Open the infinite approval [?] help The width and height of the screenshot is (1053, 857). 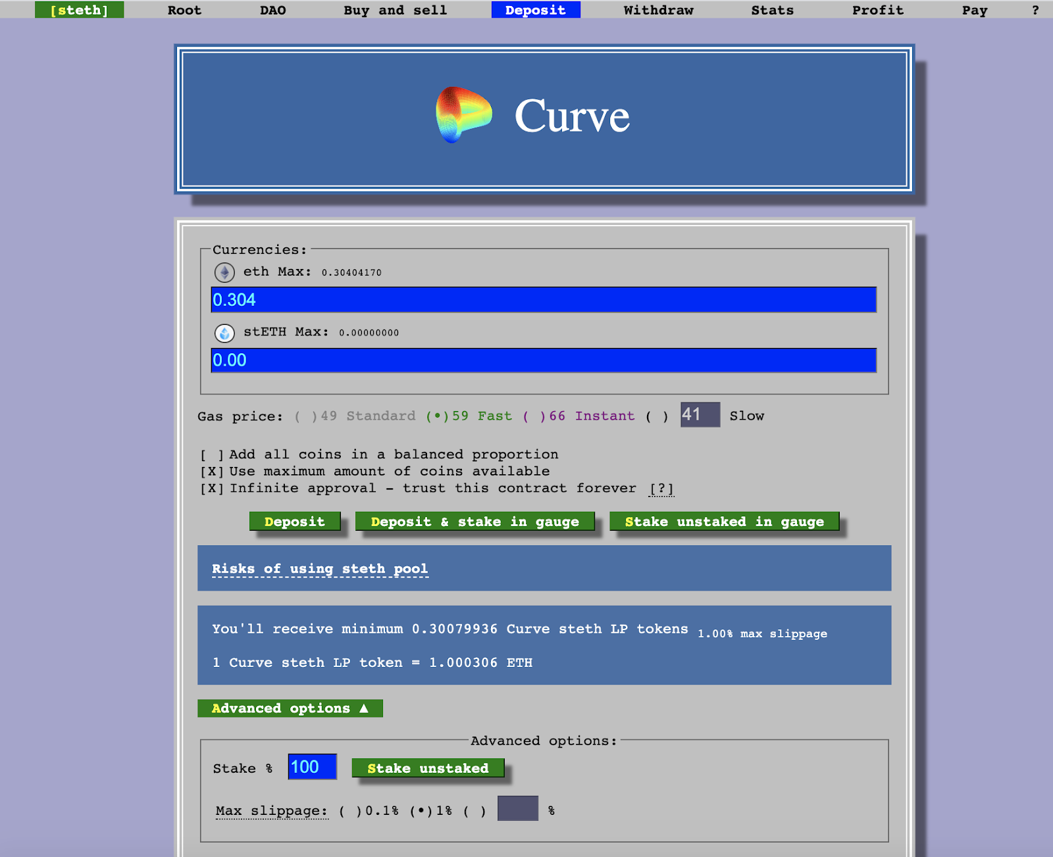(661, 489)
